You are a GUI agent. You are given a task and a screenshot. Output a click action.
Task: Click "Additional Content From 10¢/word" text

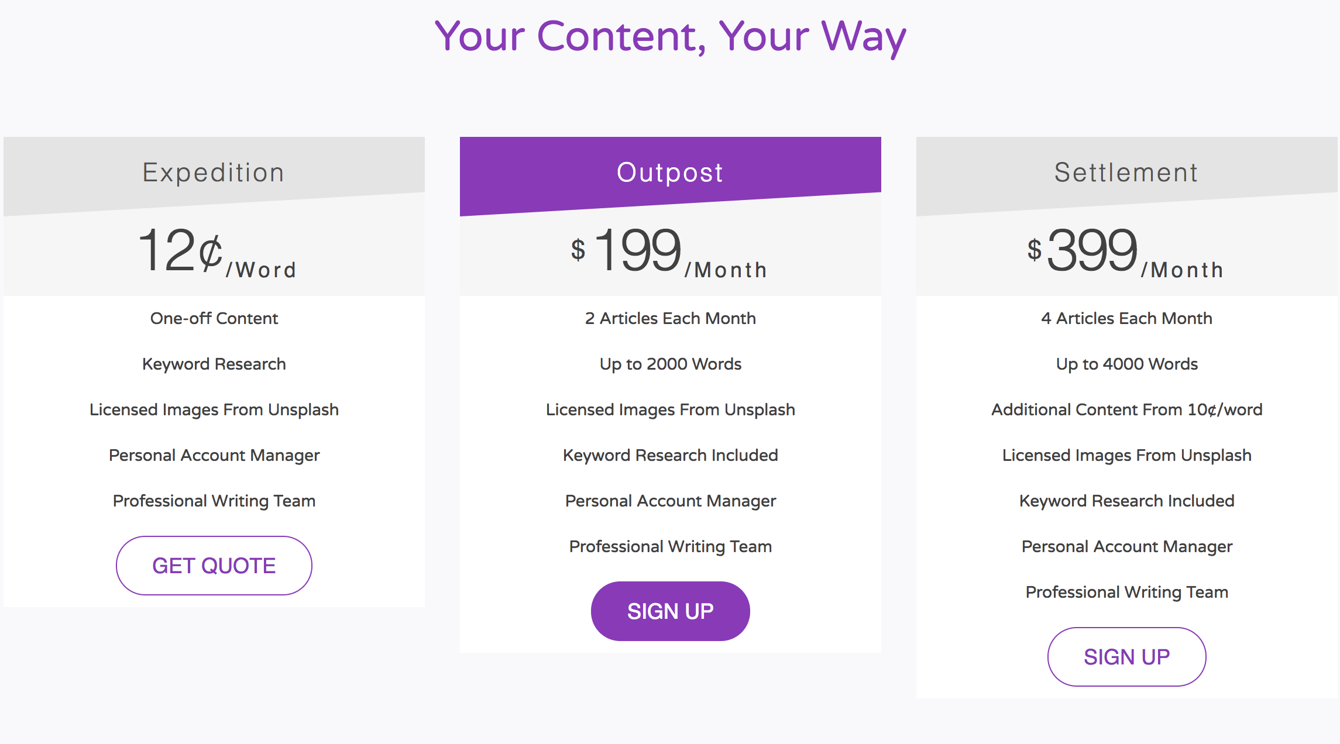tap(1126, 409)
